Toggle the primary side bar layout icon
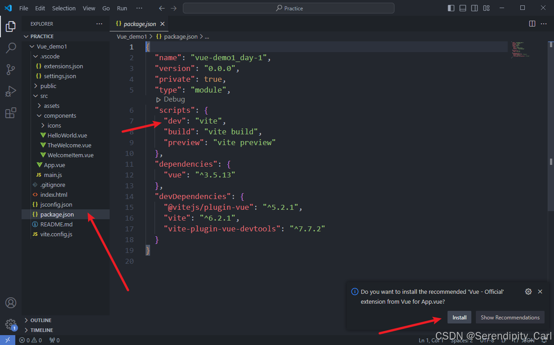554x345 pixels. point(451,8)
